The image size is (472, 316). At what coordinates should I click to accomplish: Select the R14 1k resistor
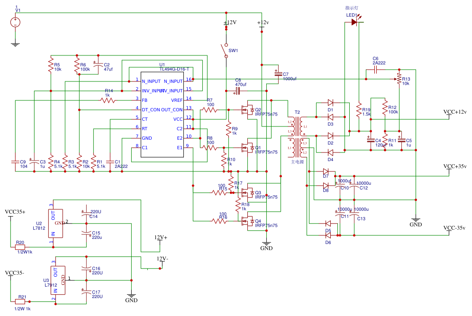pos(108,99)
